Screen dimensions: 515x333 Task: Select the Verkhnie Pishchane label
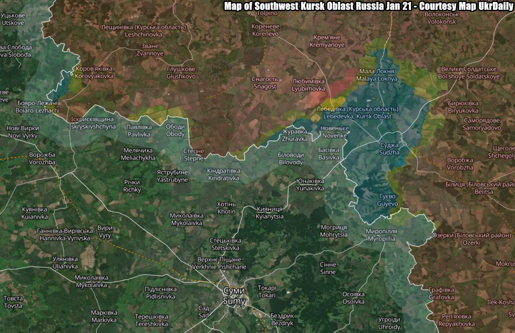coord(219,263)
